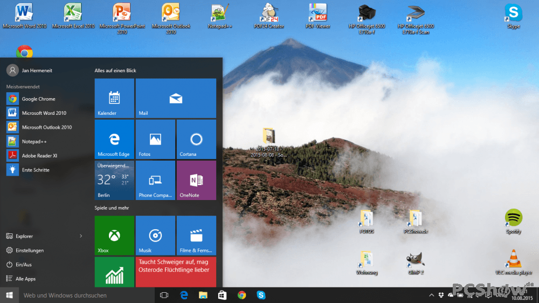Screen dimensions: 539x303
Task: Launch Spotify desktop icon
Action: [513, 222]
